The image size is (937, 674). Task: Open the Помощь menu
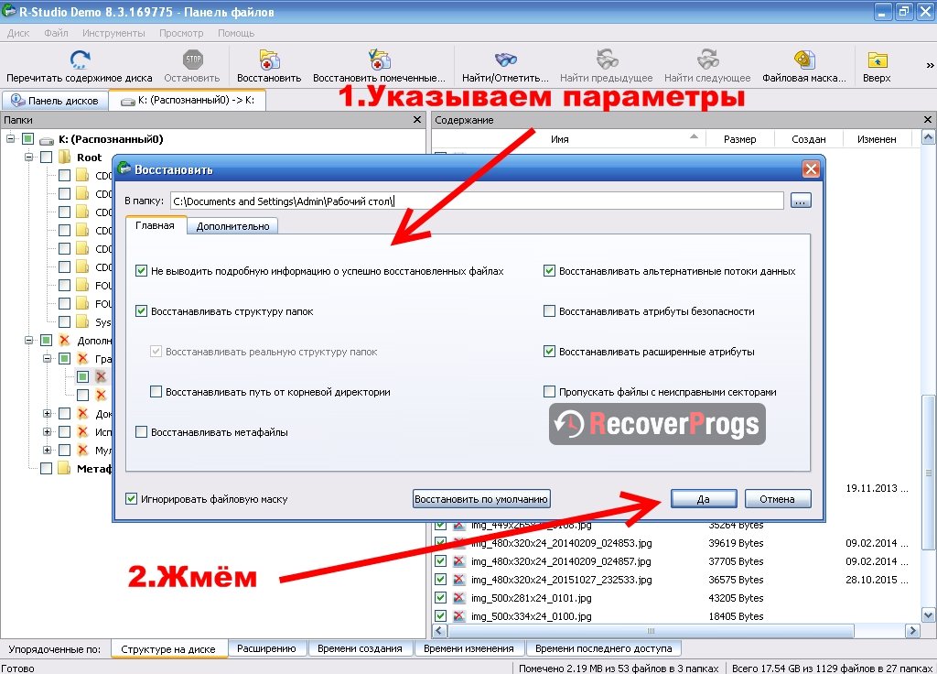pos(236,33)
